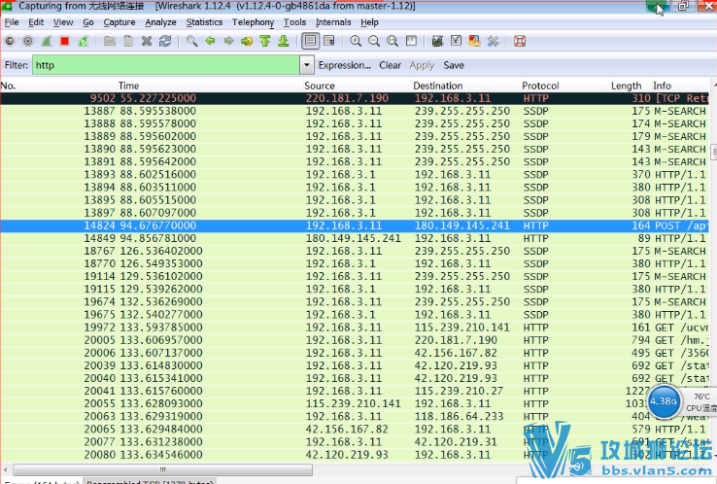Open capture options icon in toolbar
The image size is (717, 484).
pos(28,41)
